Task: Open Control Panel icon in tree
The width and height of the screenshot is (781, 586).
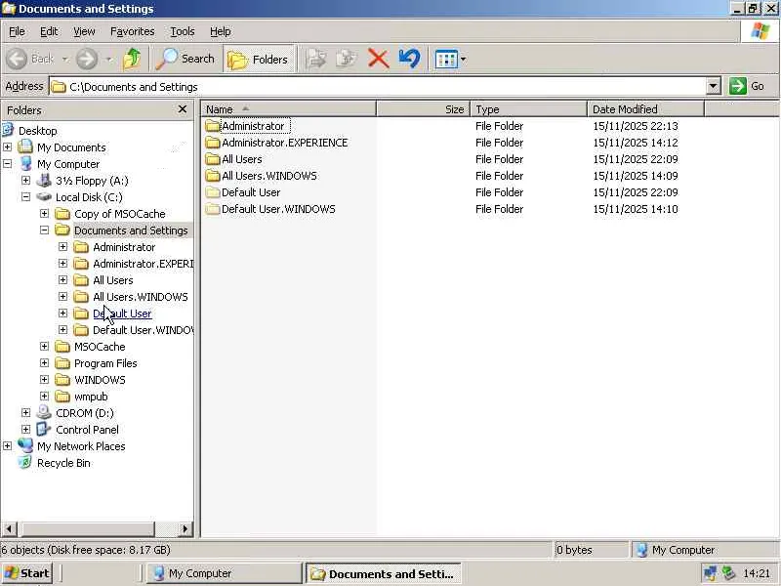Action: click(x=44, y=429)
